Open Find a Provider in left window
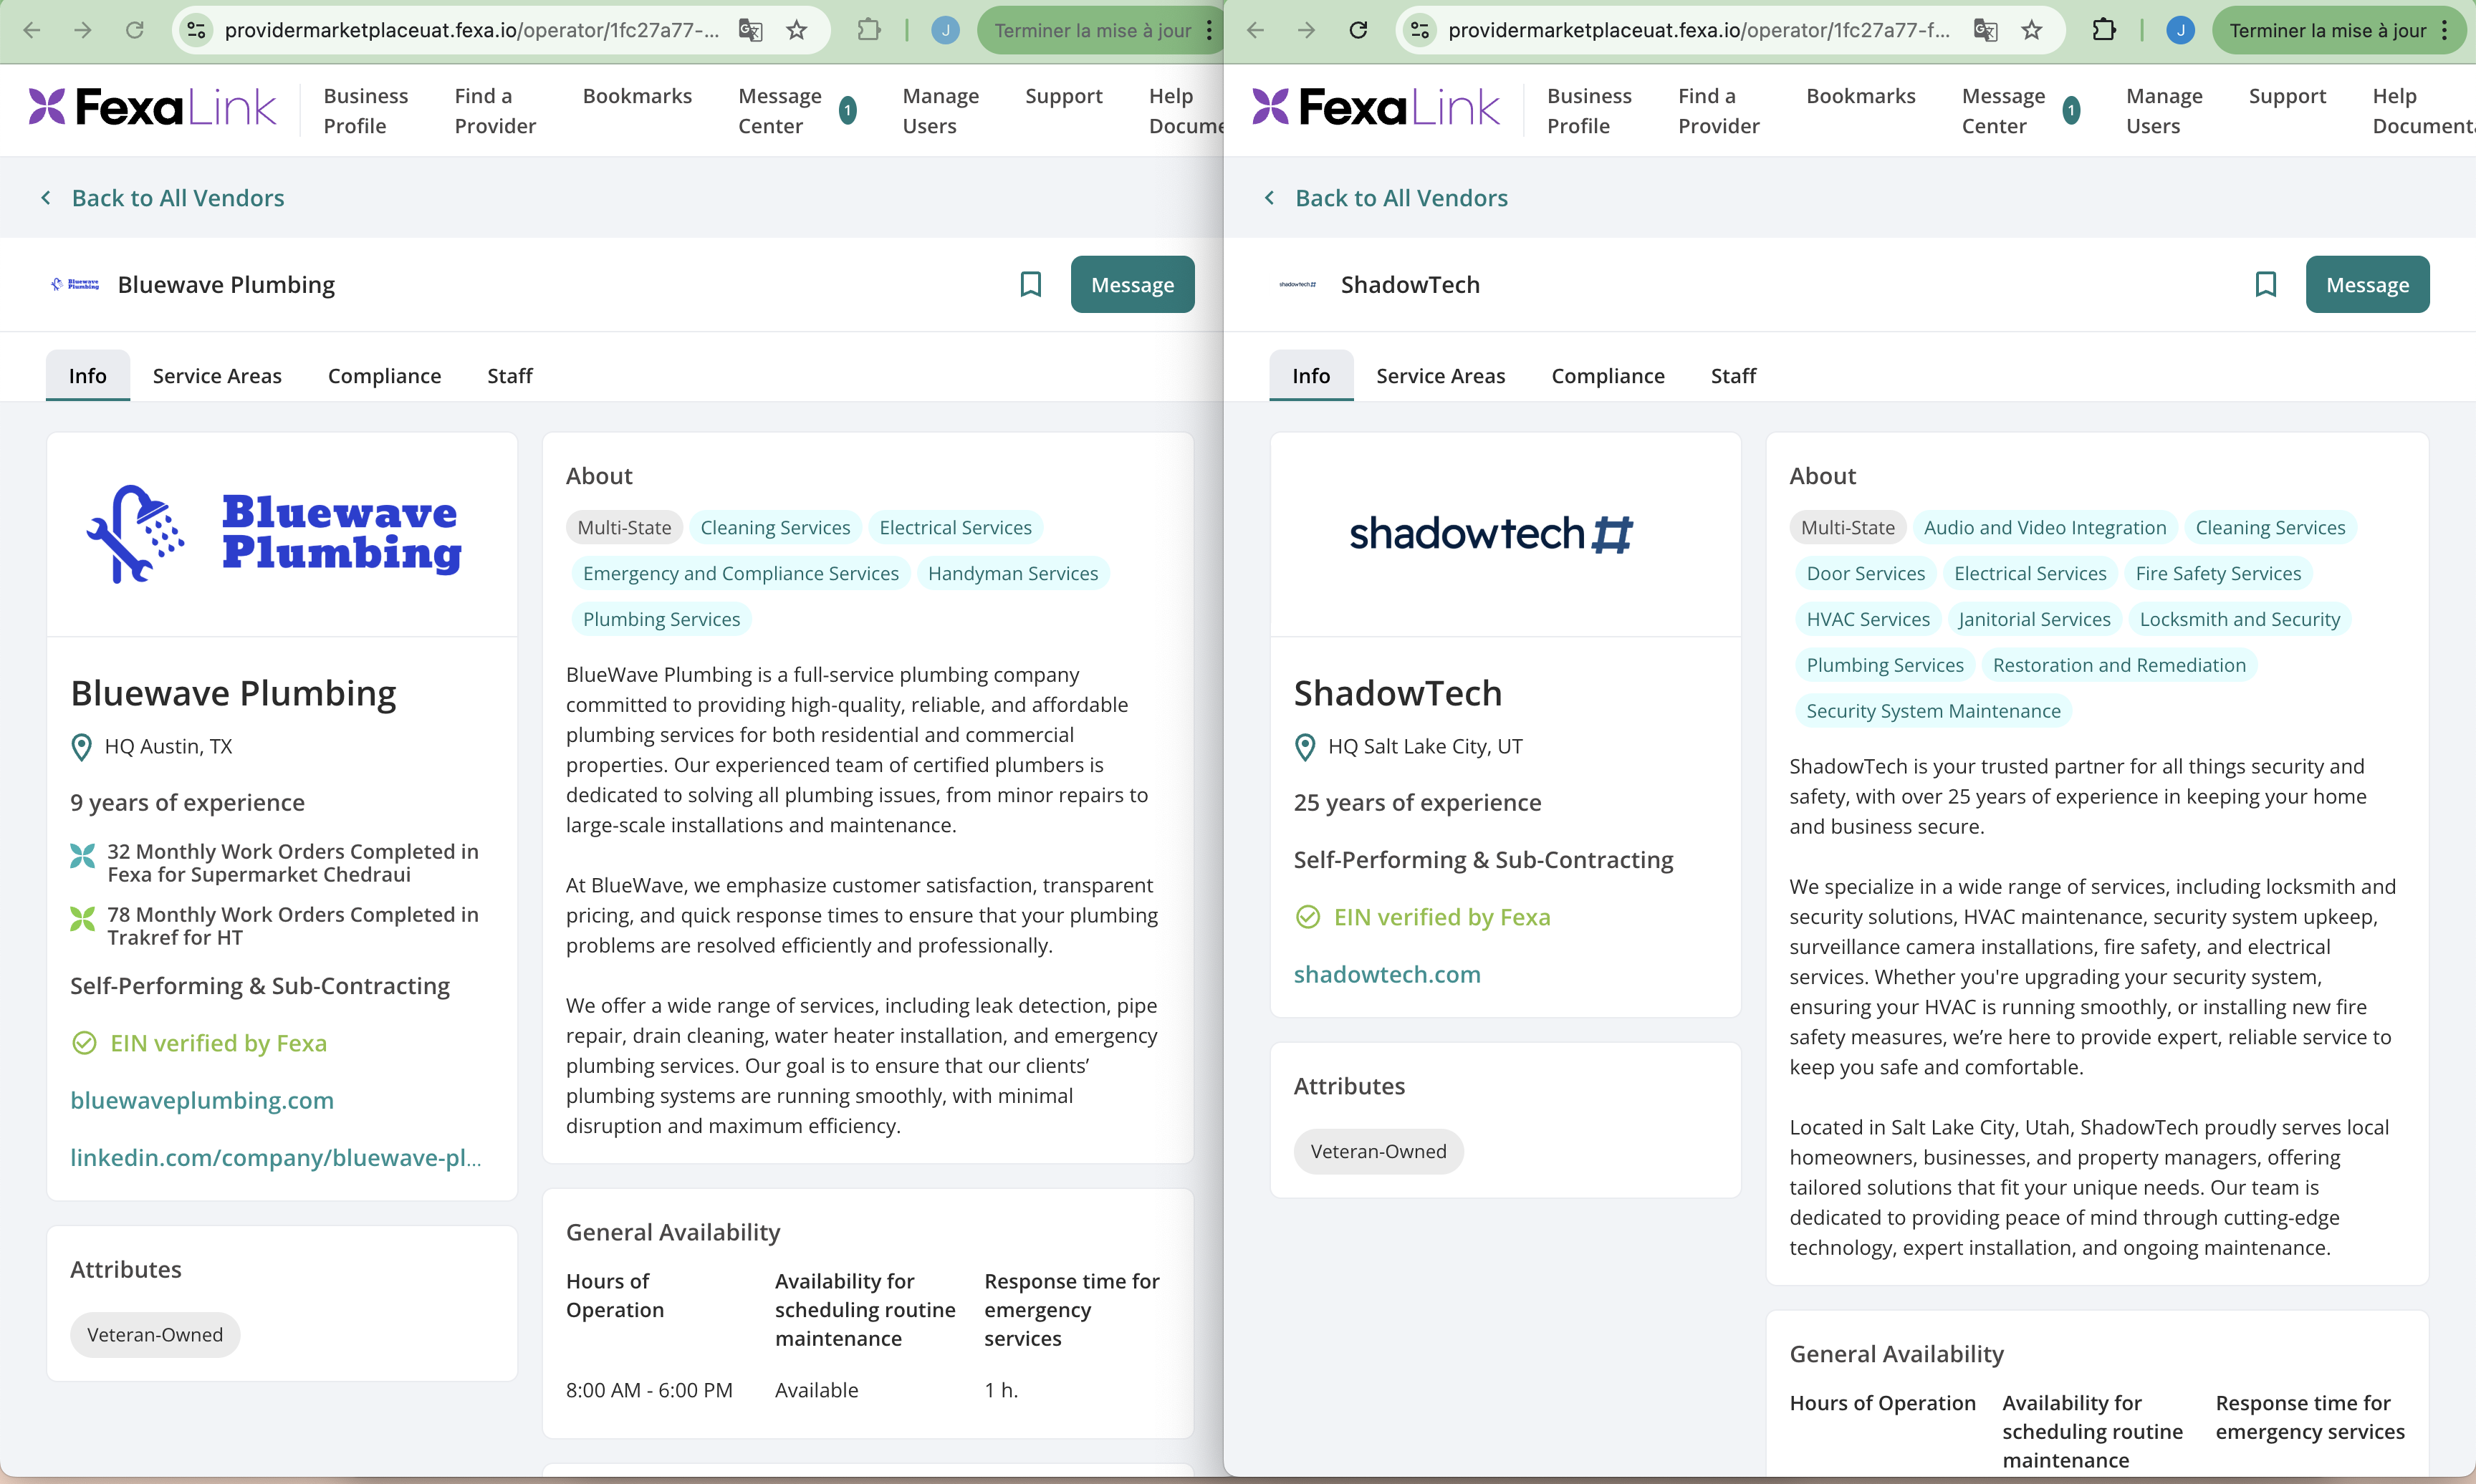 (495, 110)
